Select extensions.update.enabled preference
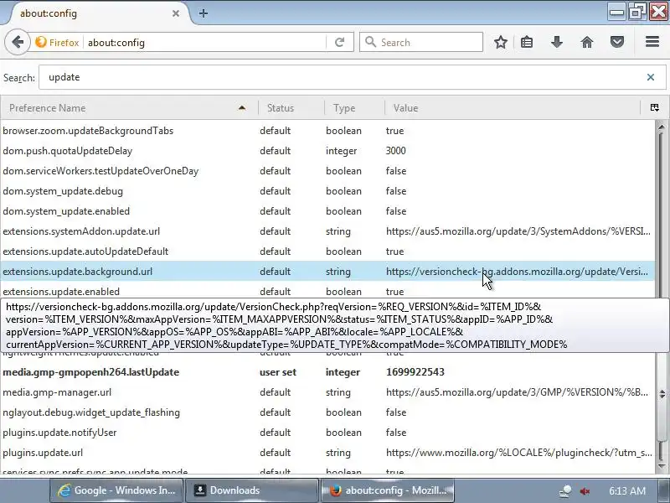The image size is (670, 503). [x=327, y=290]
